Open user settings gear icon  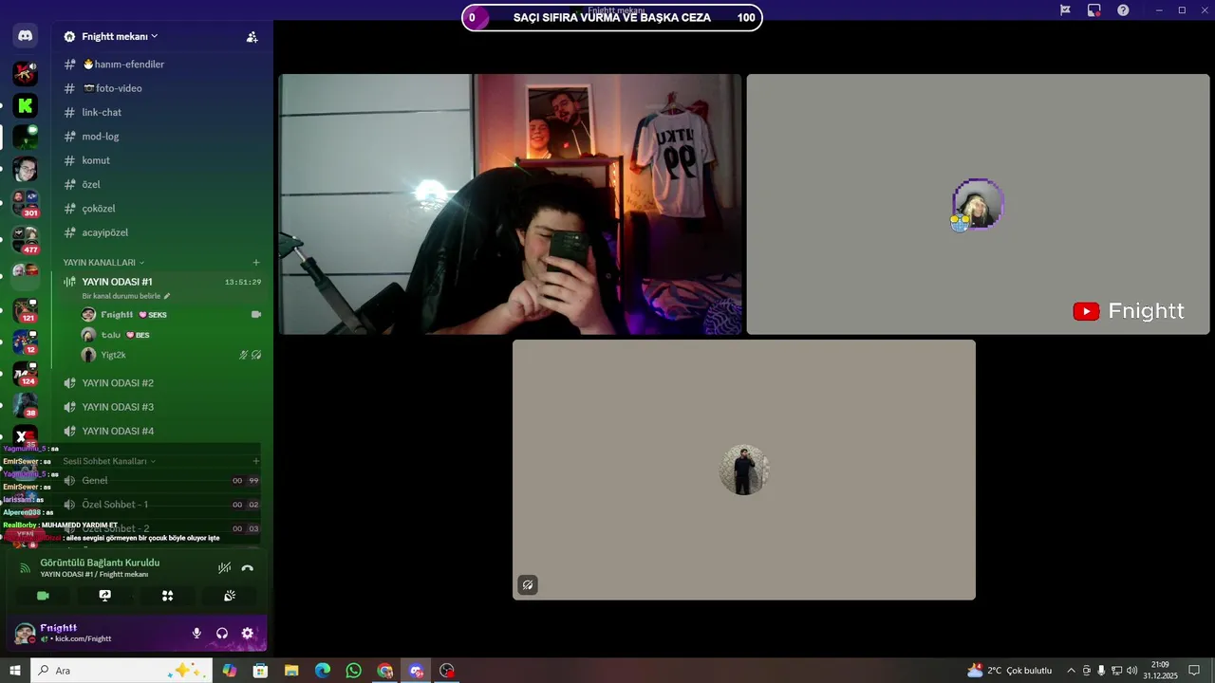(248, 634)
